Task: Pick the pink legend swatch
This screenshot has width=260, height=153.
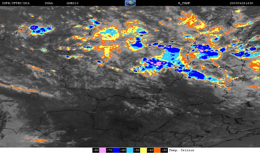Action: (x=103, y=150)
